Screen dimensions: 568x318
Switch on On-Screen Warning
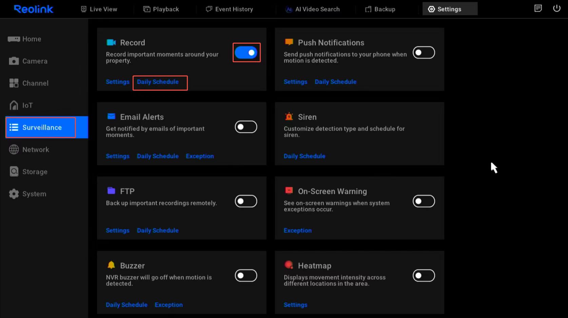pyautogui.click(x=424, y=201)
